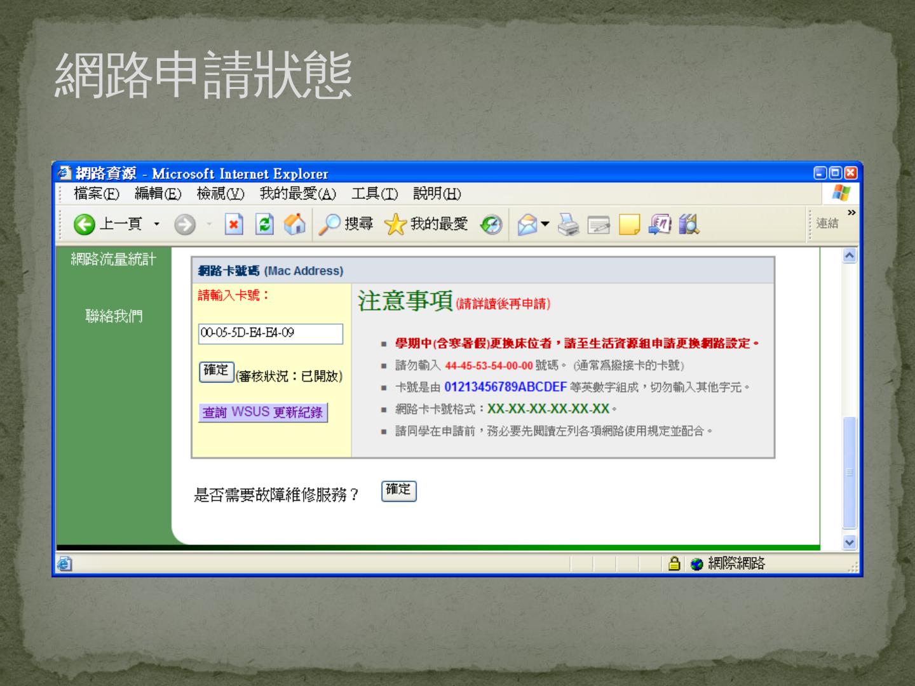Refresh the page with the green arrows icon

(x=264, y=224)
